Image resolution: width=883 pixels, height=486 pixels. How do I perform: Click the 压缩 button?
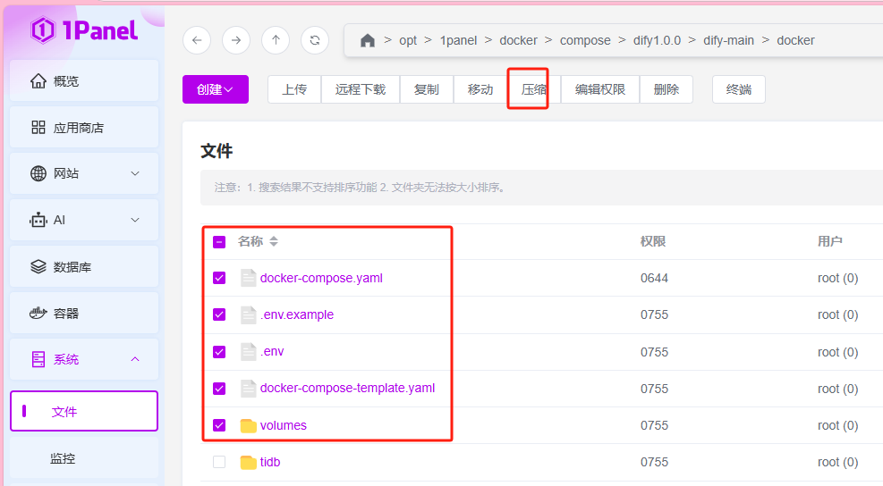tap(534, 89)
